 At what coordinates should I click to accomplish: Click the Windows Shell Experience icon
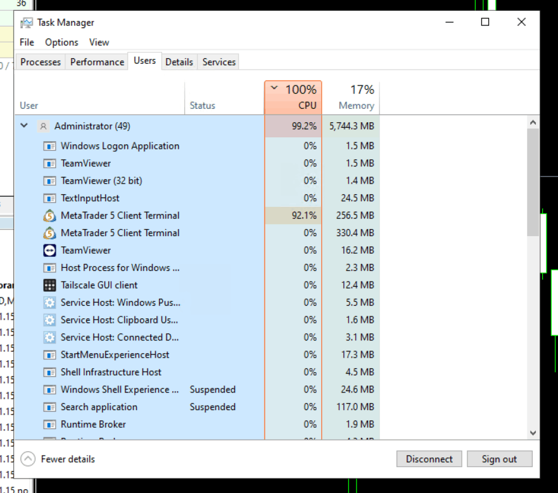click(49, 390)
